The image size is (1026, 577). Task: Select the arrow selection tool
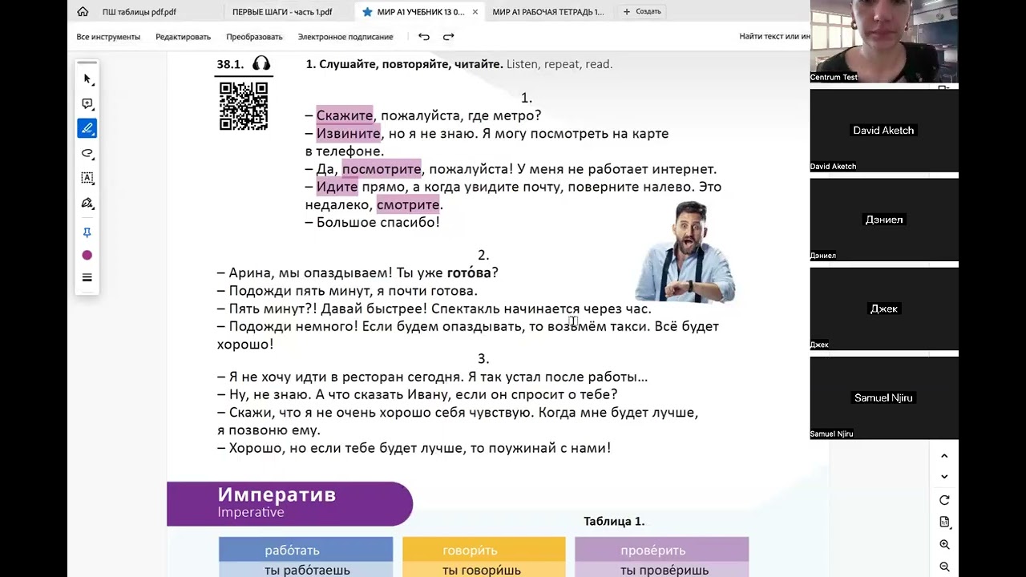tap(87, 79)
